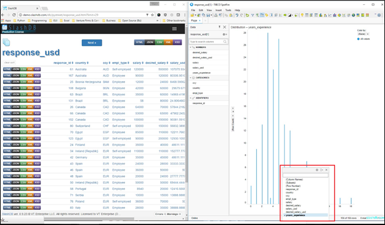Screen dimensions: 385x225
Task: Select country in the axis column list
Action: (x=290, y=192)
